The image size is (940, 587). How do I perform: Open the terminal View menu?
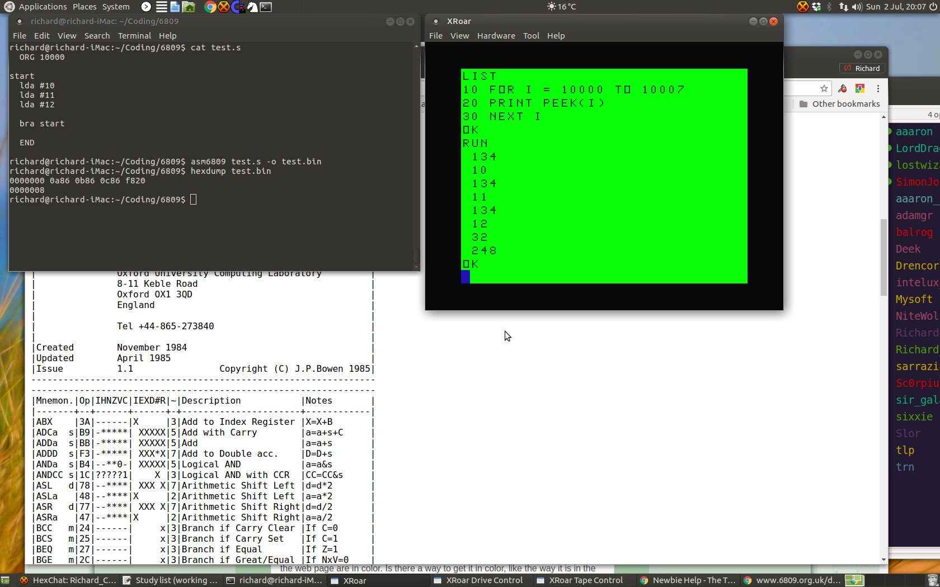point(67,36)
